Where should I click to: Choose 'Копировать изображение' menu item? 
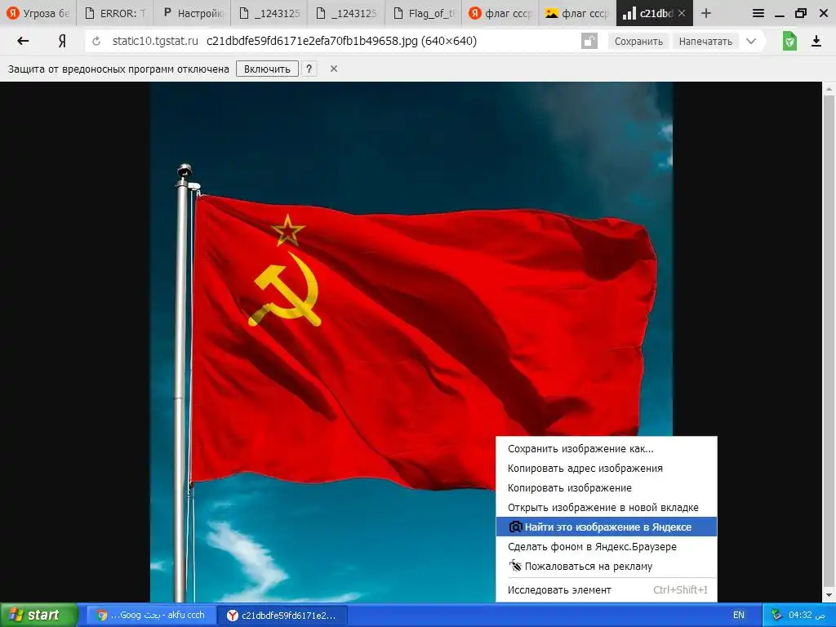(x=607, y=488)
